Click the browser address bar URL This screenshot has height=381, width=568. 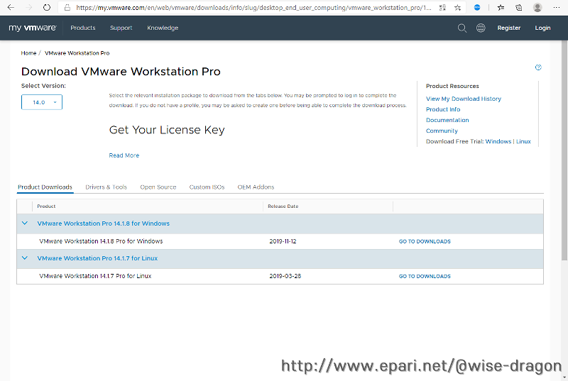tap(253, 7)
